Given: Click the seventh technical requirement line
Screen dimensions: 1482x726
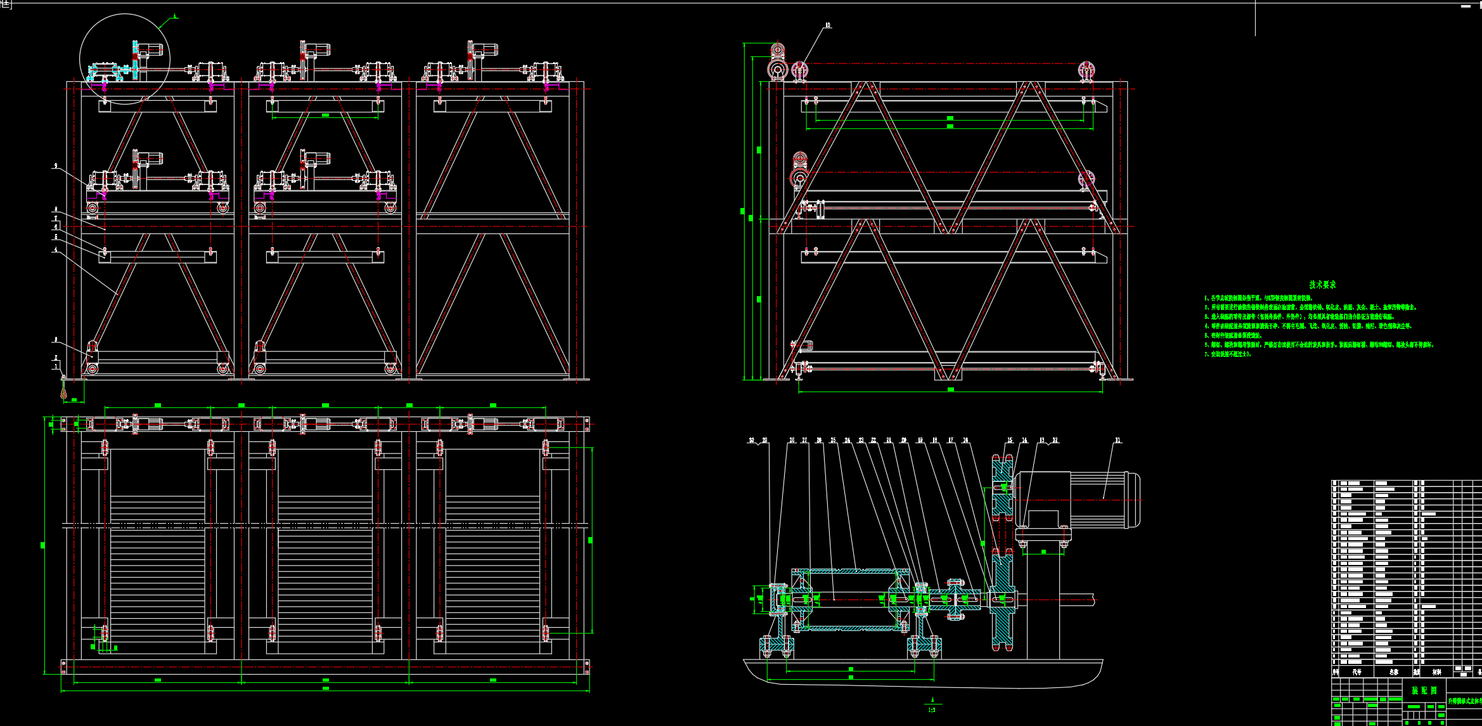Looking at the screenshot, I should tap(1228, 354).
